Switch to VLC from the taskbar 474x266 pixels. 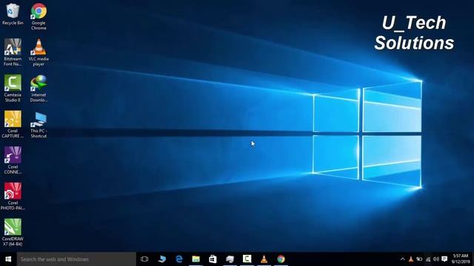[264, 259]
